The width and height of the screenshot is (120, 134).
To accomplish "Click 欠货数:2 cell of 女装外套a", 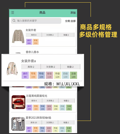I will point(51,67).
